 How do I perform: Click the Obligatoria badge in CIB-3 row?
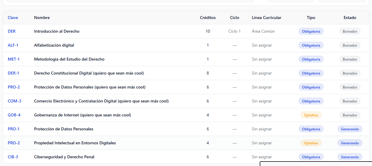point(311,157)
